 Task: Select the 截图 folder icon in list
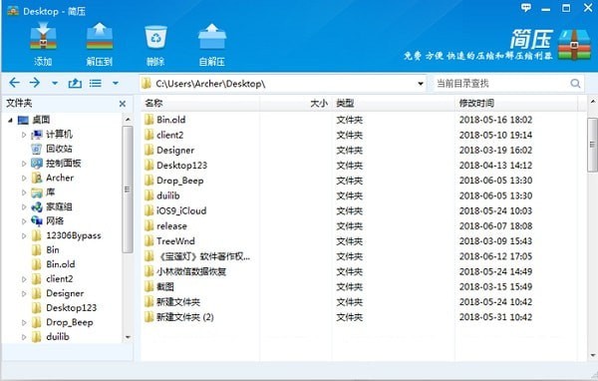pos(149,286)
